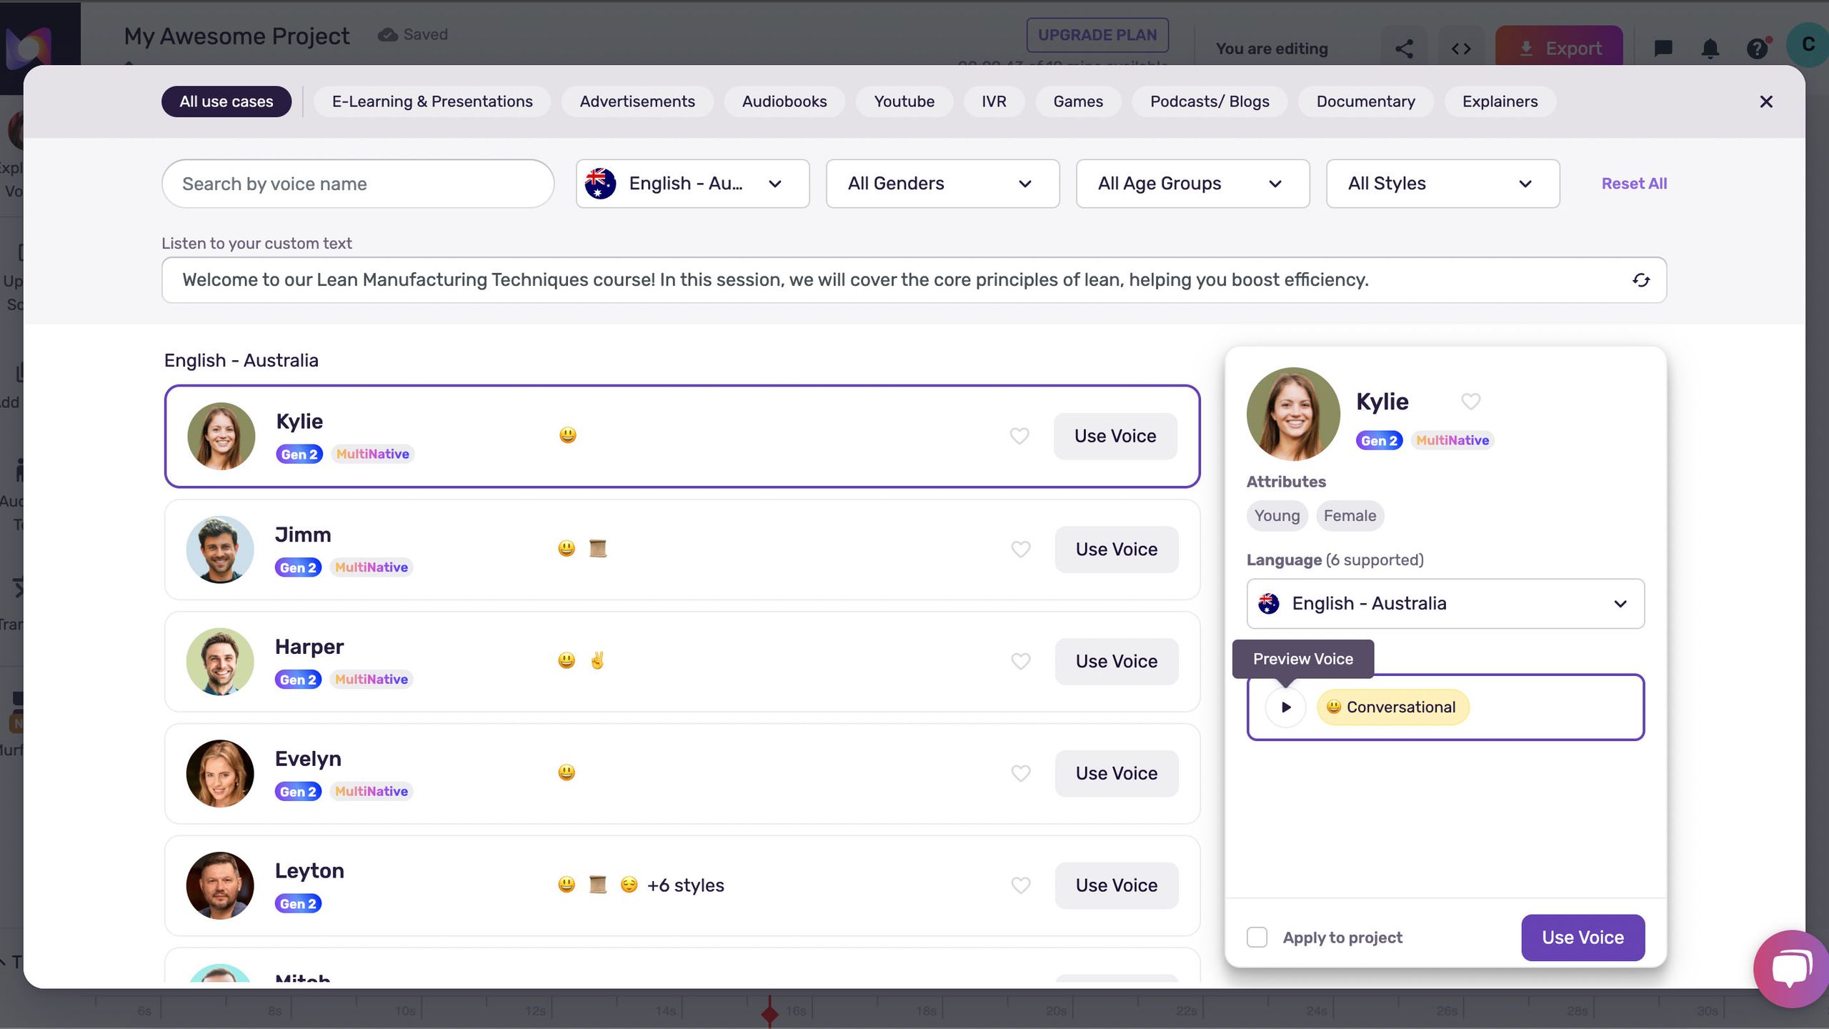The image size is (1829, 1029).
Task: Open the All Genders dropdown
Action: point(942,184)
